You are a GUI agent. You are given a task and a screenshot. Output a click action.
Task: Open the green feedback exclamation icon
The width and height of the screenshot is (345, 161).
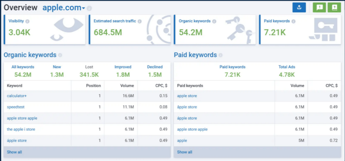click(320, 7)
